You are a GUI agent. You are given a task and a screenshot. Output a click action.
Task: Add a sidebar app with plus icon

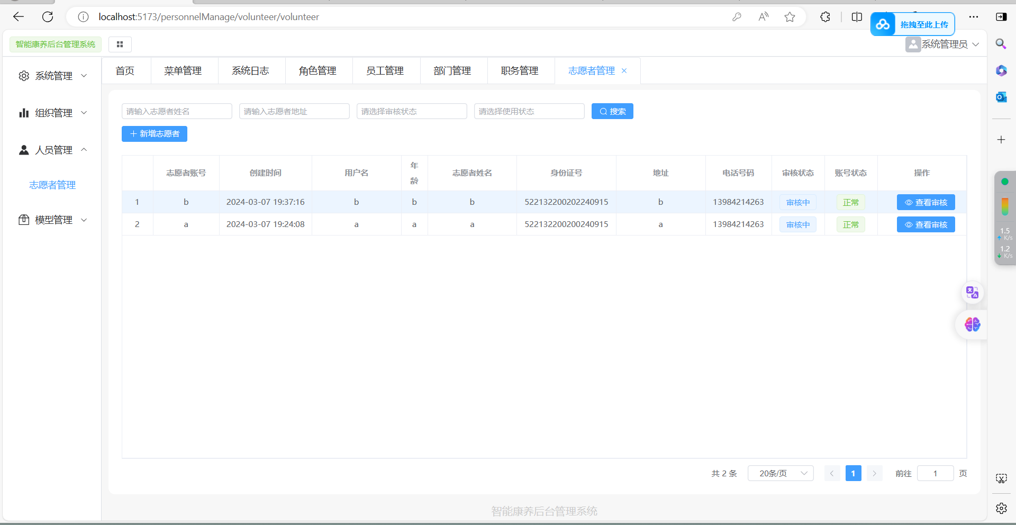(x=1001, y=140)
